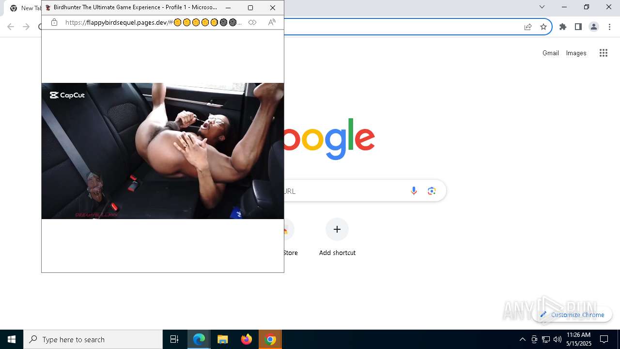
Task: Open Microsoft Edge from the taskbar
Action: 199,339
